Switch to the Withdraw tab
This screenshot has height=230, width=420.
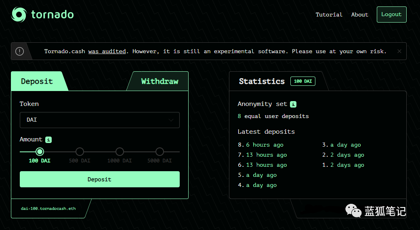pyautogui.click(x=160, y=81)
